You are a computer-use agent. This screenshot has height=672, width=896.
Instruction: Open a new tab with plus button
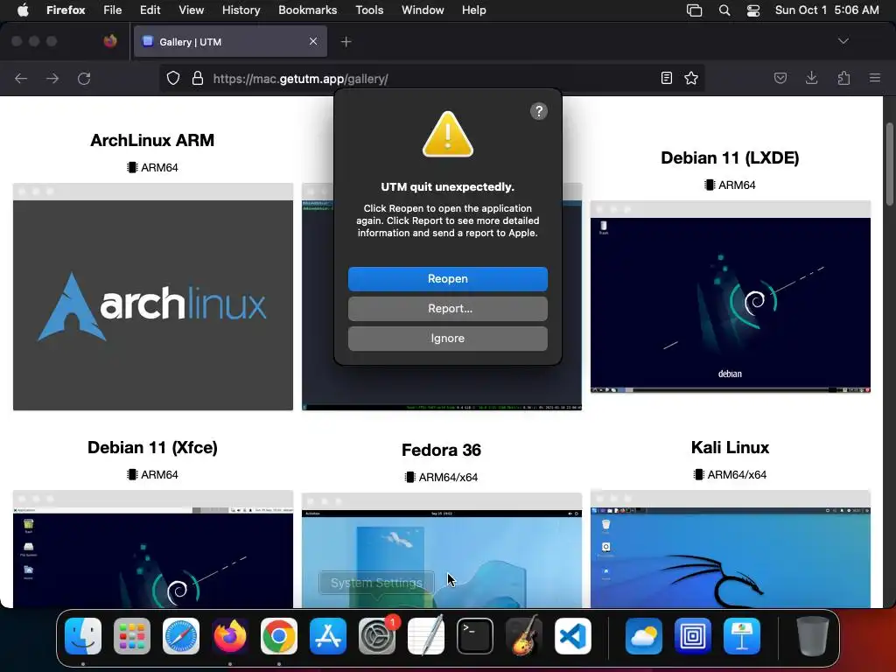click(x=346, y=42)
